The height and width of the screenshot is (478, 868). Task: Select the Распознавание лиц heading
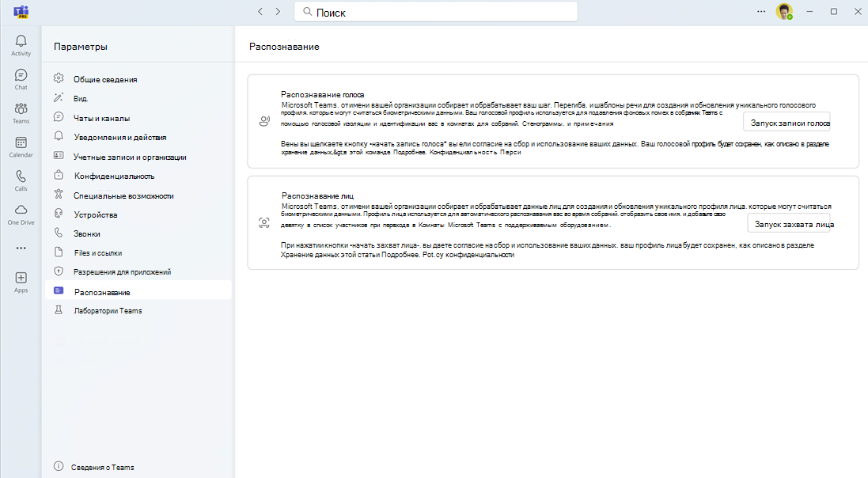[x=317, y=195]
